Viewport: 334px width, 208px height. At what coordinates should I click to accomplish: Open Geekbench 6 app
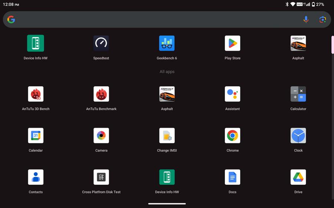(167, 43)
